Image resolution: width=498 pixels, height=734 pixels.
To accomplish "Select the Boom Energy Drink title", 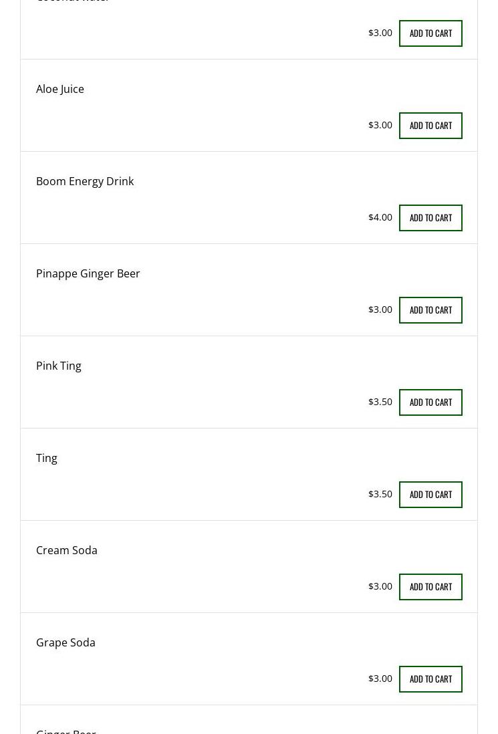I will 85,181.
